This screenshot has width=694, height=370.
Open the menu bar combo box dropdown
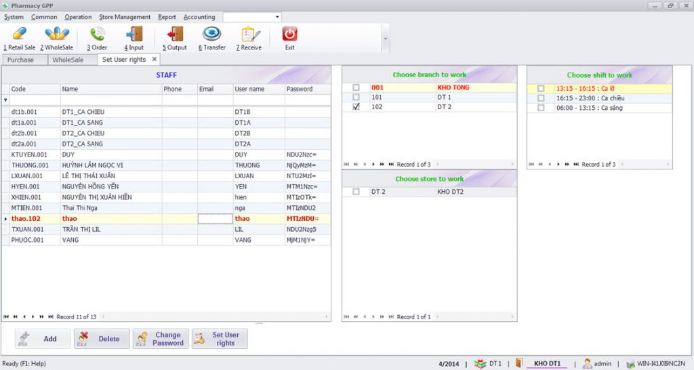point(277,17)
